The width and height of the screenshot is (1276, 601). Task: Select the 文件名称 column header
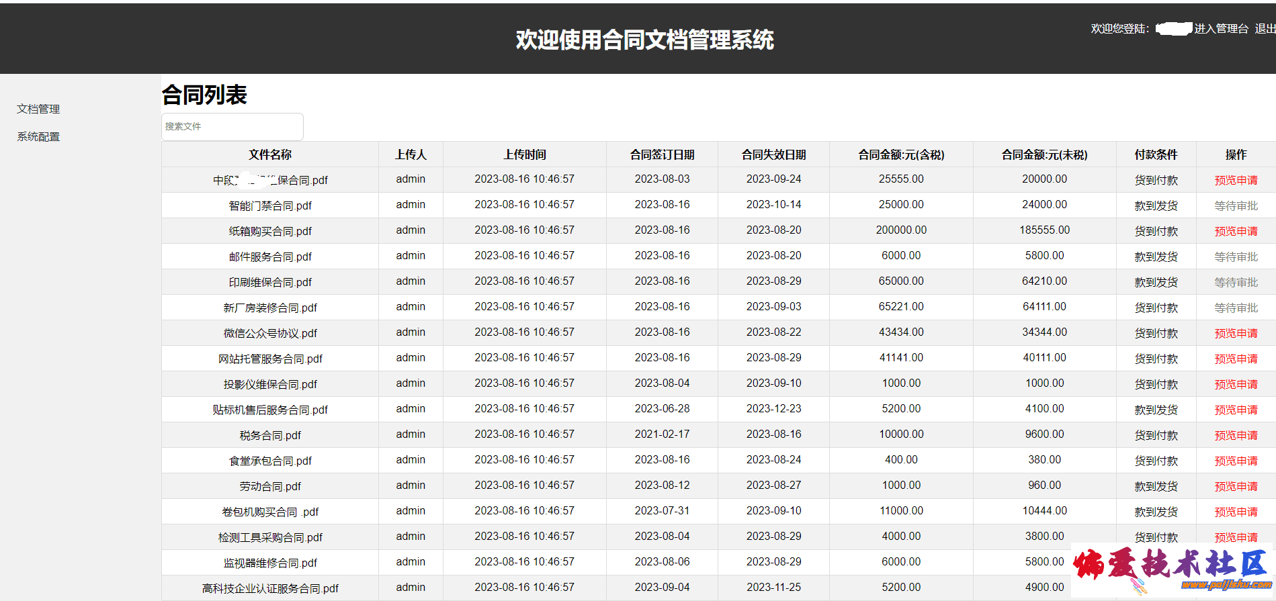pyautogui.click(x=270, y=154)
